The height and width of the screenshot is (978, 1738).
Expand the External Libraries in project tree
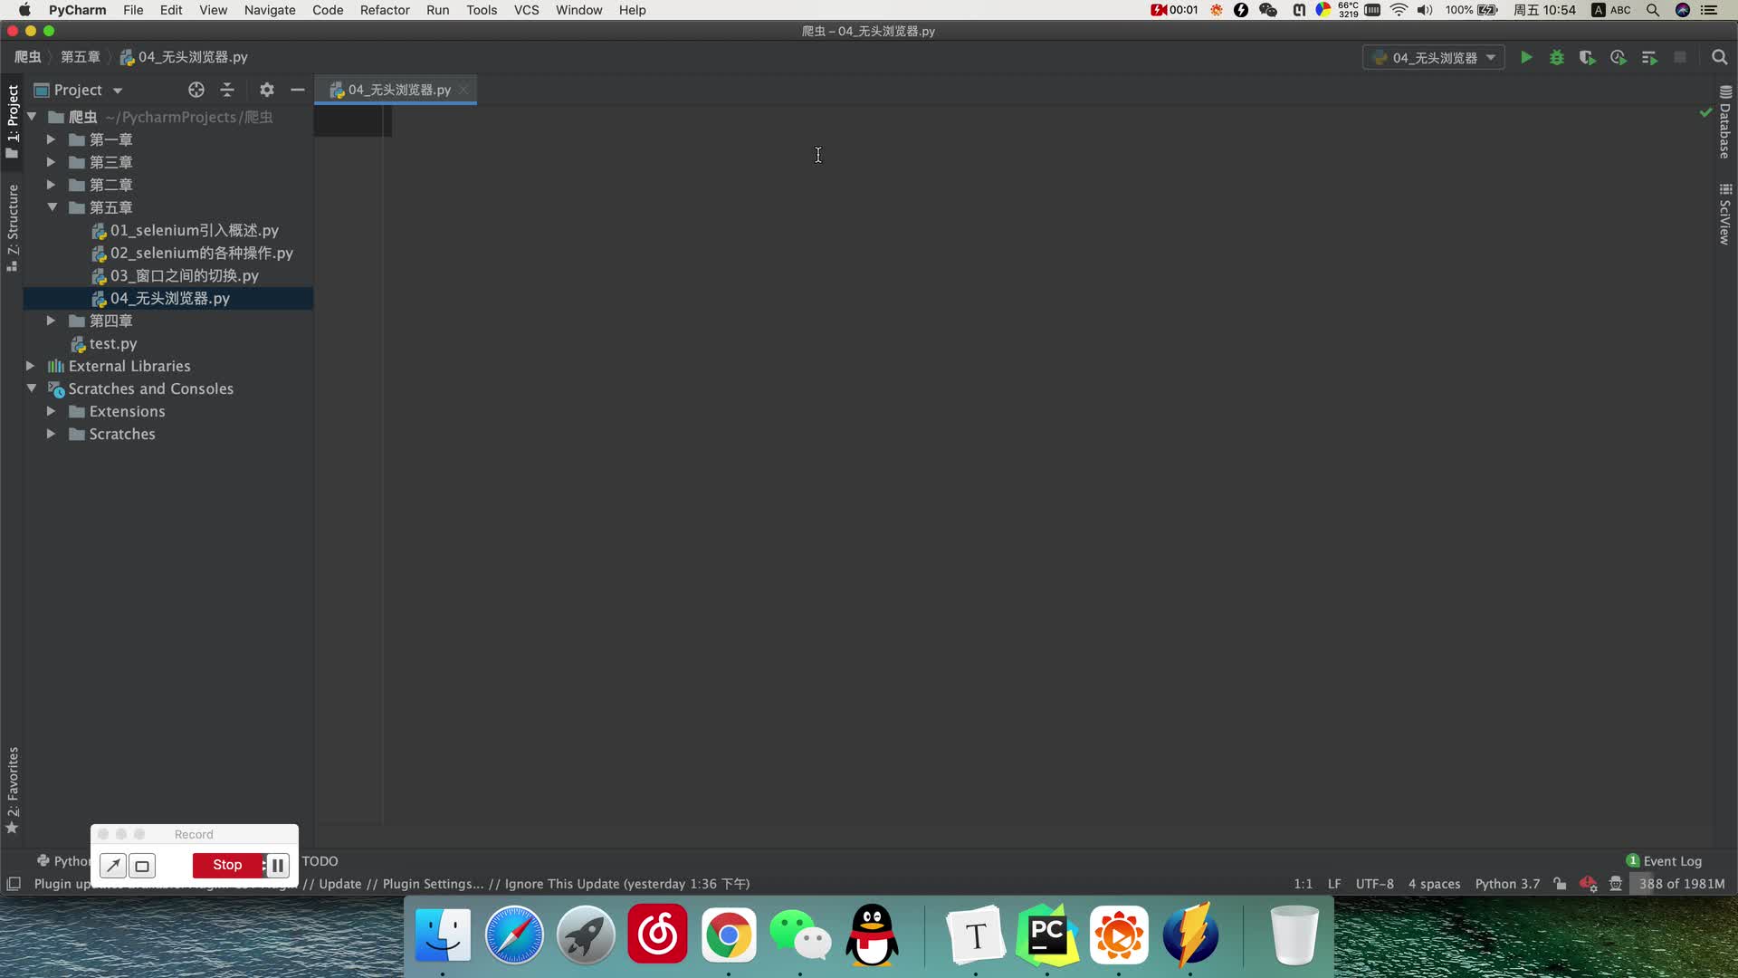point(33,366)
